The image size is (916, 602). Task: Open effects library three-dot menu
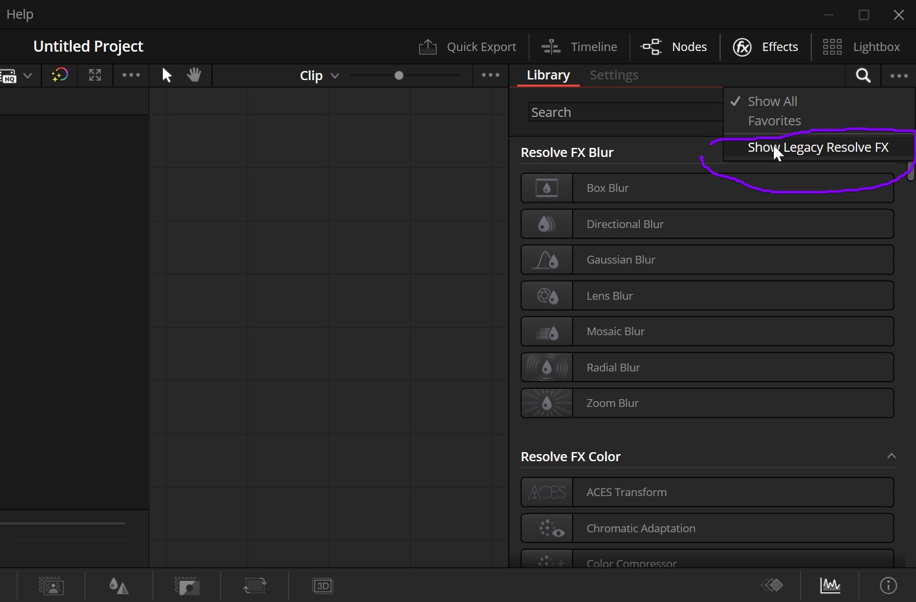[x=899, y=76]
